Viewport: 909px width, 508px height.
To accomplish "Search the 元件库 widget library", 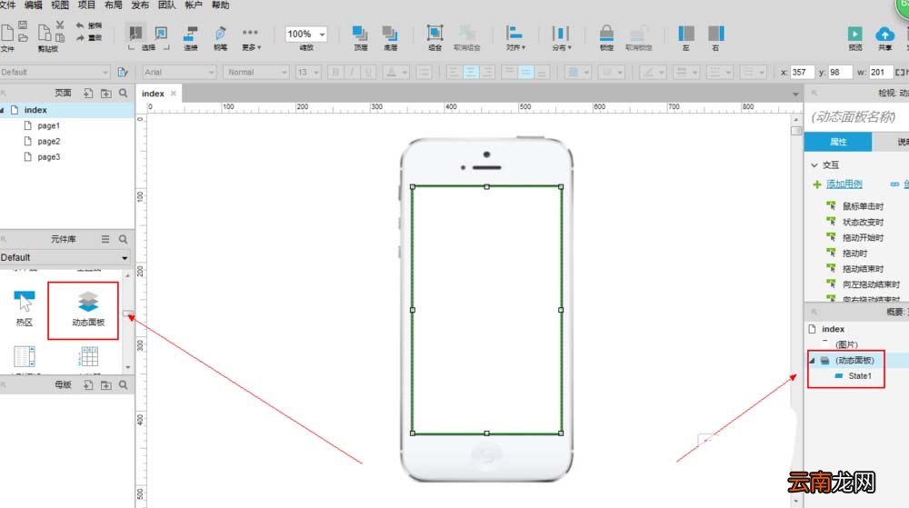I will [x=123, y=239].
